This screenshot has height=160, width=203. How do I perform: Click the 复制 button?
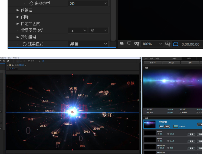click(x=190, y=63)
